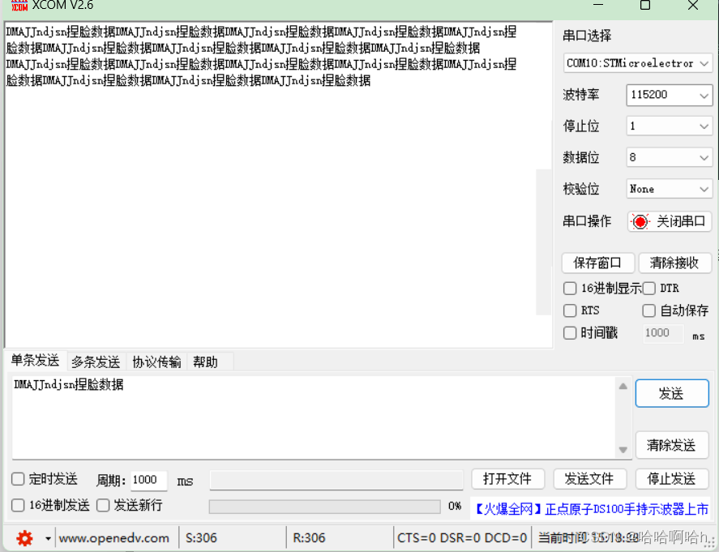Image resolution: width=719 pixels, height=552 pixels.
Task: Click 清除接收 to clear received data
Action: (675, 263)
